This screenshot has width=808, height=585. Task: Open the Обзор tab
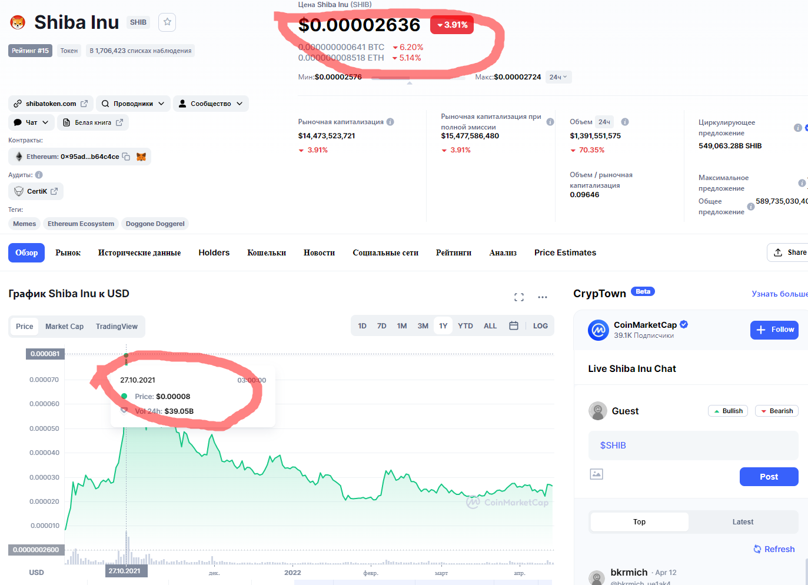pos(26,252)
